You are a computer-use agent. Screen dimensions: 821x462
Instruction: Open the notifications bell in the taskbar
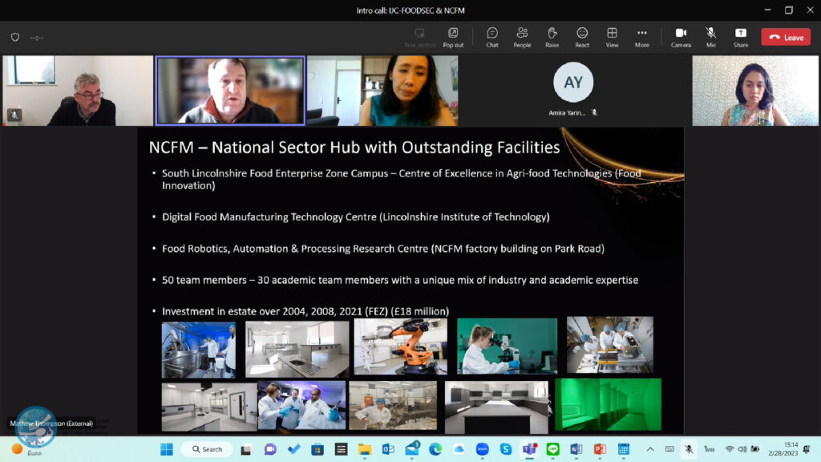(807, 449)
